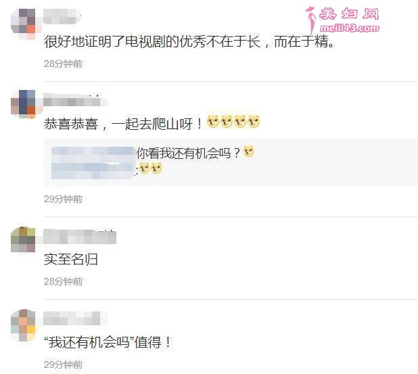This screenshot has height=374, width=418.
Task: Click the first commenter's pixelated avatar
Action: [23, 24]
